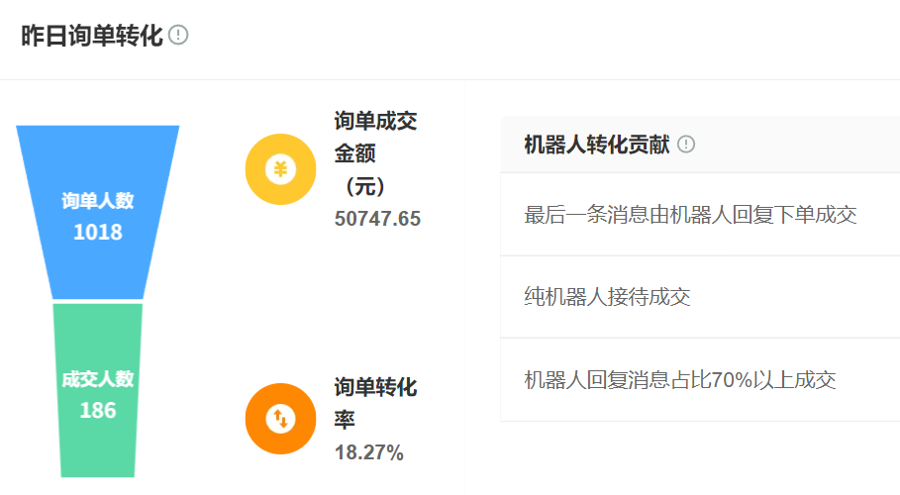900x495 pixels.
Task: Click the 昨日询单转化 section title
Action: click(91, 36)
